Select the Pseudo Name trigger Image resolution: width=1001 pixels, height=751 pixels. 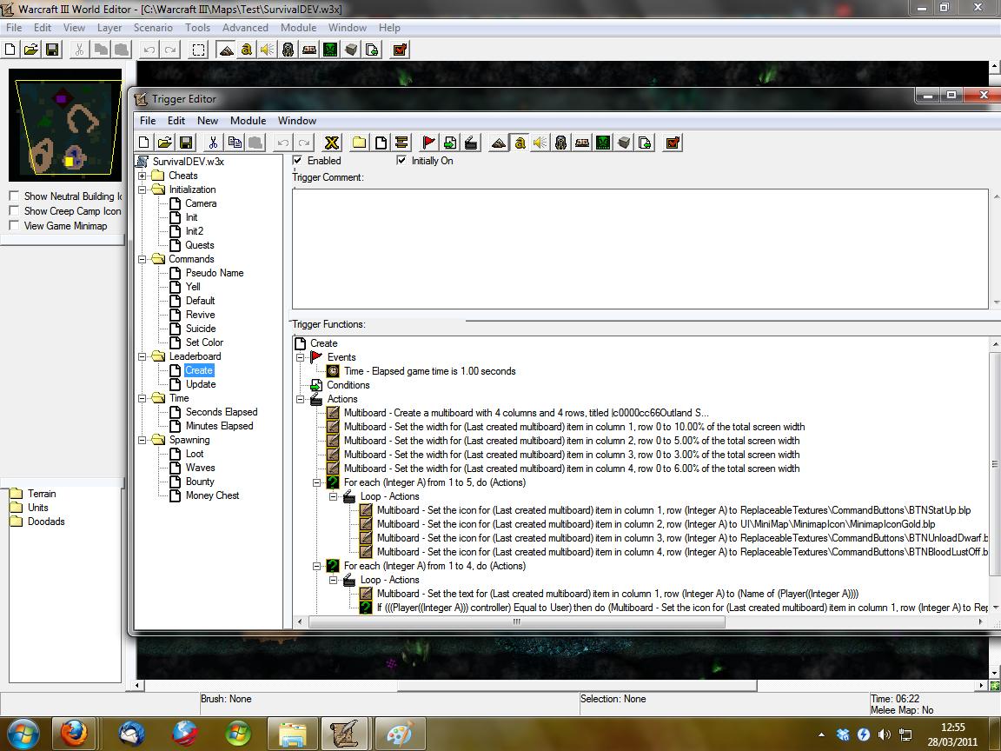pos(215,273)
